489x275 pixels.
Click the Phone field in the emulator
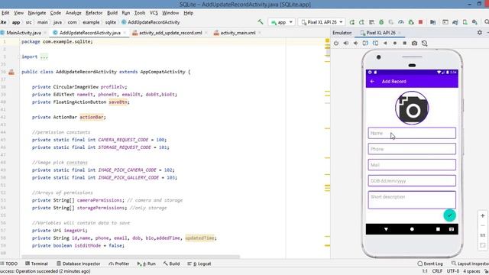[x=412, y=149]
